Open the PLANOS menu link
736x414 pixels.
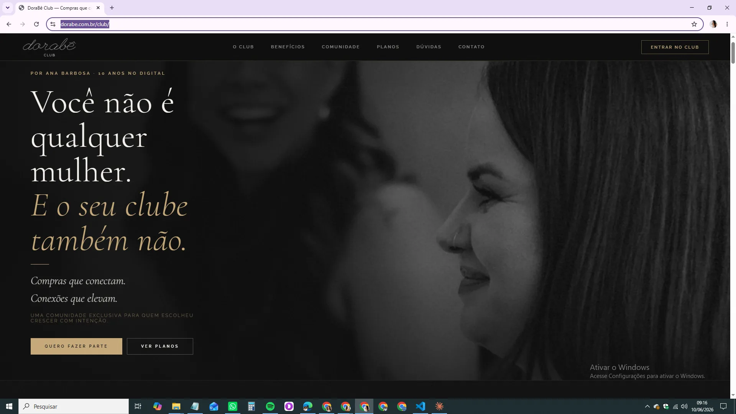[x=388, y=47]
